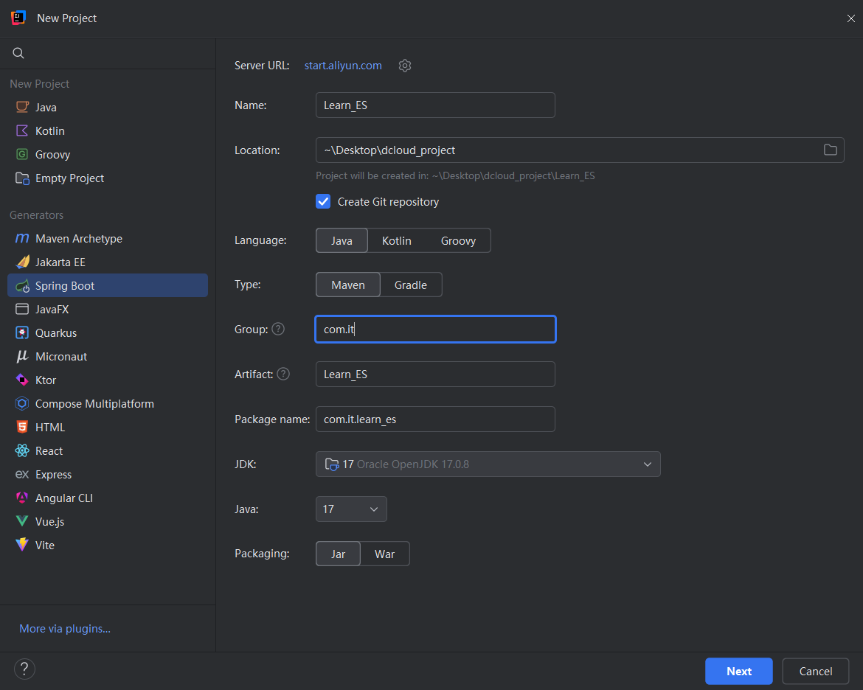This screenshot has height=690, width=863.
Task: Click the Artifact help question icon
Action: tap(283, 374)
